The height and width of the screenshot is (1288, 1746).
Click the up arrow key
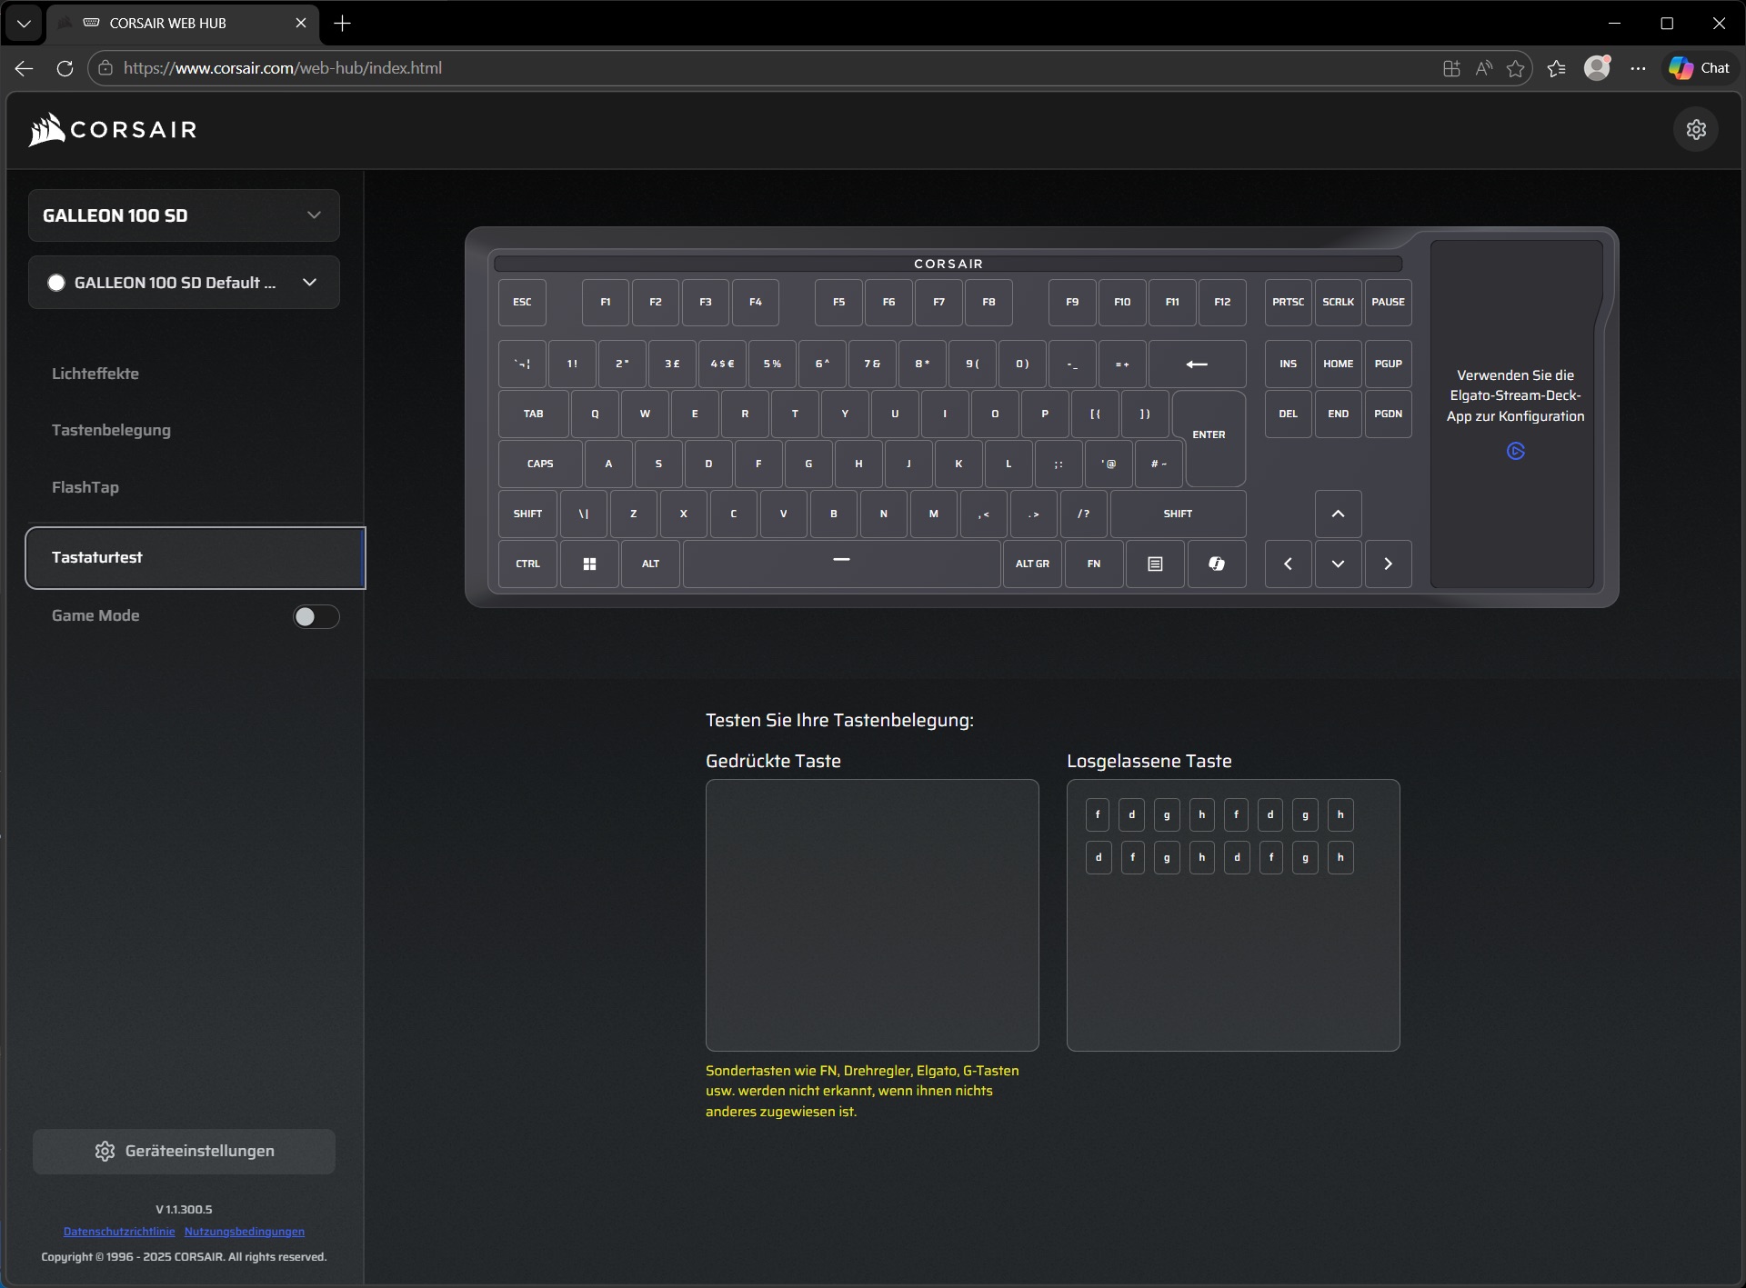[x=1338, y=514]
